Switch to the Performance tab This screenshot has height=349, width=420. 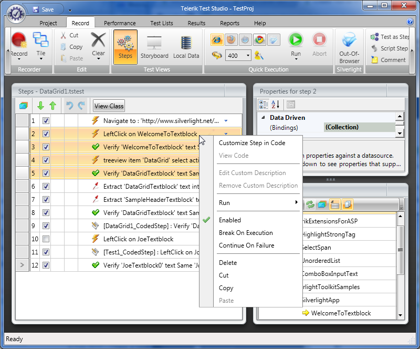pos(120,23)
